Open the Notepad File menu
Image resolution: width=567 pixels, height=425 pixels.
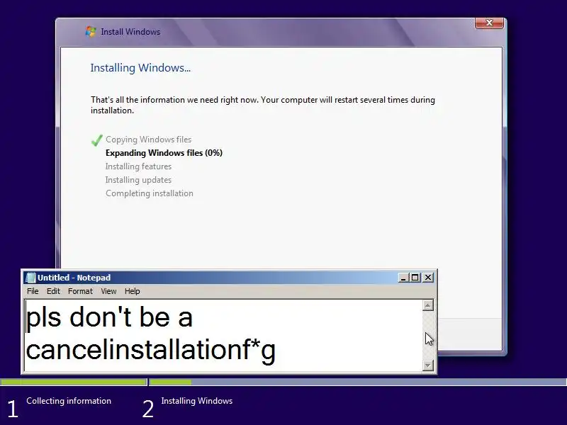[33, 291]
